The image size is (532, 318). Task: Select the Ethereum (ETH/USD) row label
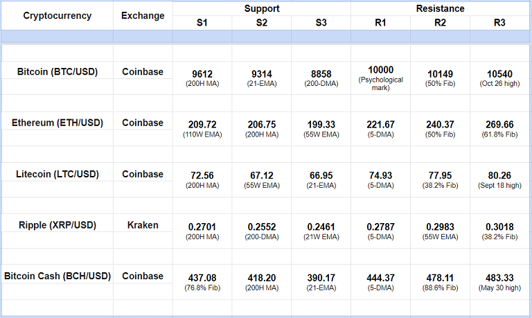[x=57, y=123]
